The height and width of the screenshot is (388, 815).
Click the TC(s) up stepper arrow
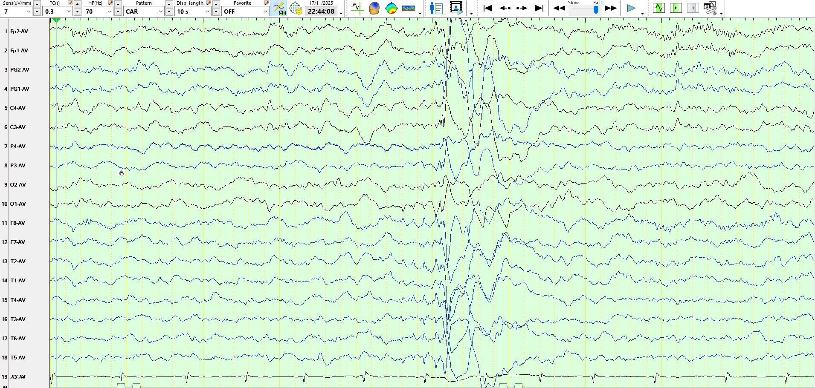pyautogui.click(x=78, y=4)
